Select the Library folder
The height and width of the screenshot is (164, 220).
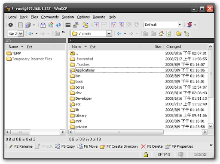(78, 116)
